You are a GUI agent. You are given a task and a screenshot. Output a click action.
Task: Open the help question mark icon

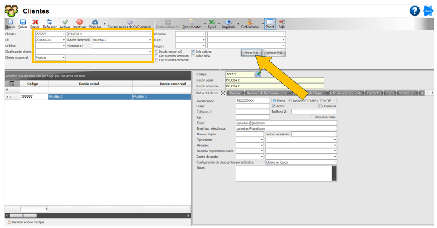[415, 11]
